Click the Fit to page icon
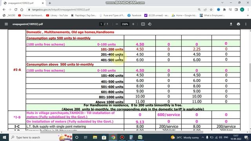Image resolution: width=251 pixels, height=141 pixels. pyautogui.click(x=143, y=24)
